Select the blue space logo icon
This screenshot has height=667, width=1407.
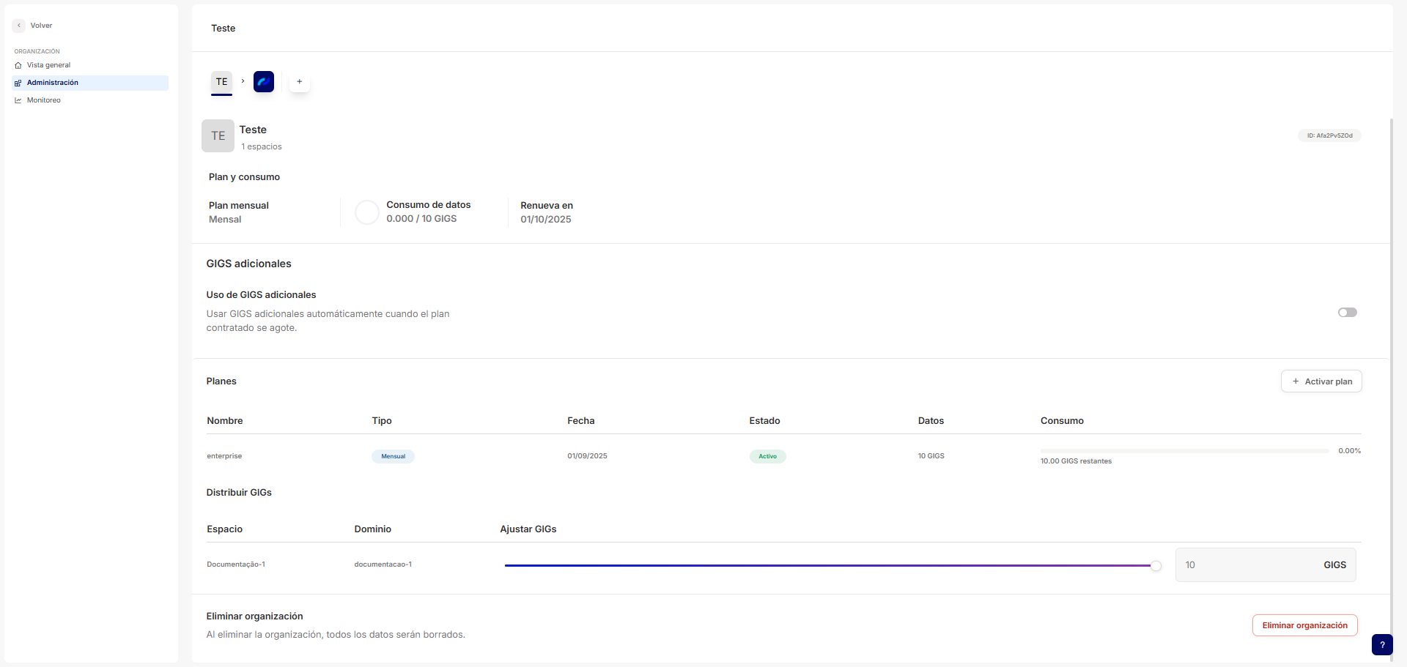(x=264, y=82)
